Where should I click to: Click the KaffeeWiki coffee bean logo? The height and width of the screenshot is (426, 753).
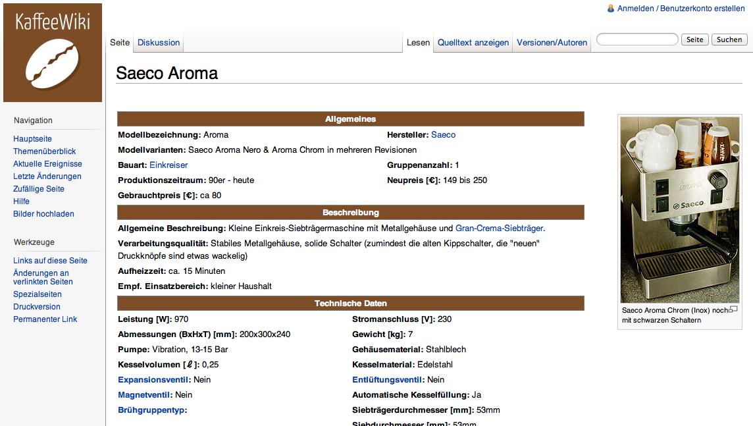[53, 53]
